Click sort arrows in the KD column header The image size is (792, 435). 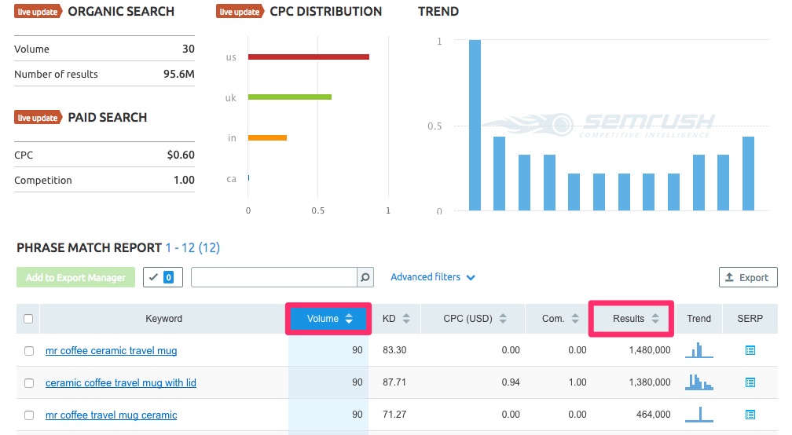point(406,319)
